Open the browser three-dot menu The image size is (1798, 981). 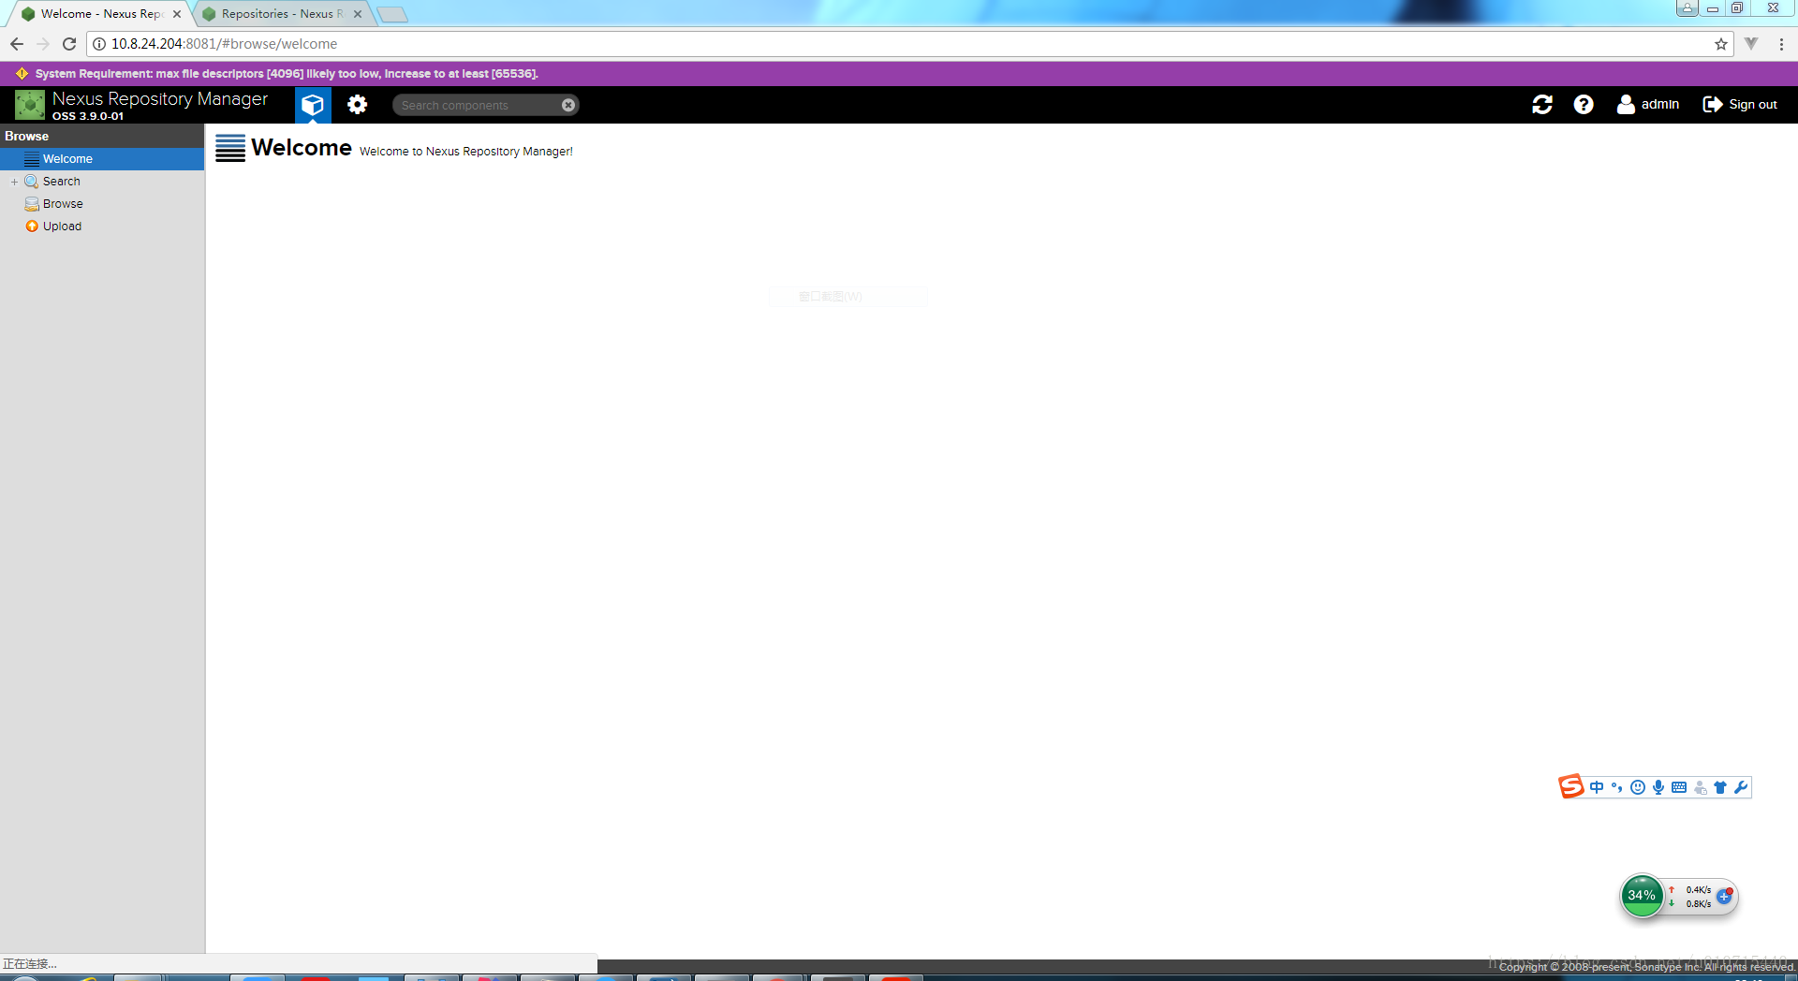[x=1781, y=44]
